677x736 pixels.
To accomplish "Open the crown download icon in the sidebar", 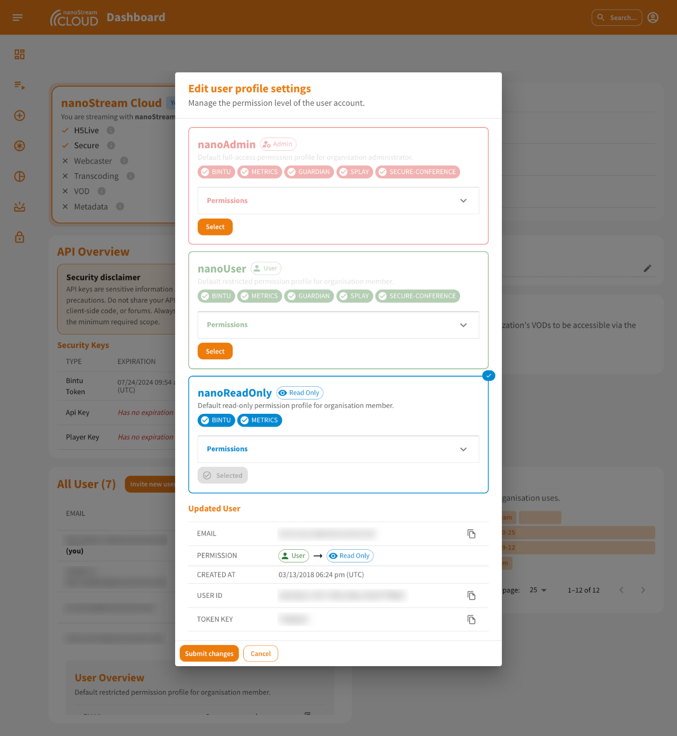I will pyautogui.click(x=20, y=207).
